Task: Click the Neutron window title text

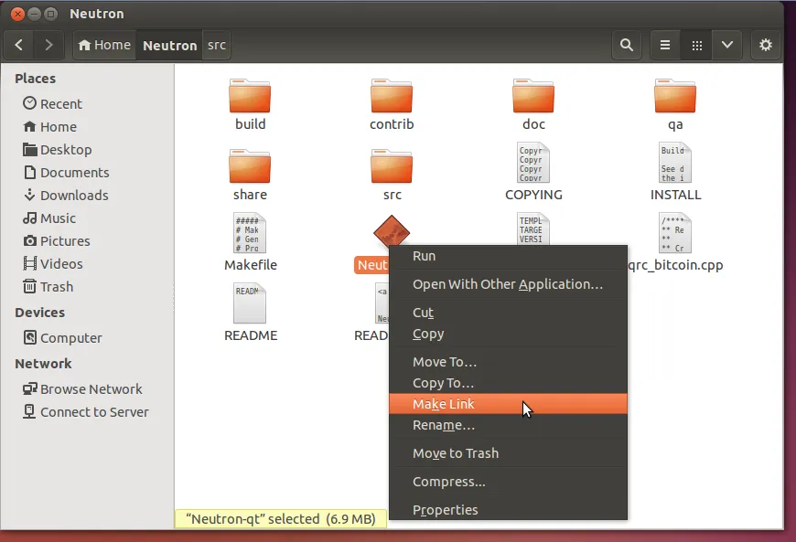Action: (96, 14)
